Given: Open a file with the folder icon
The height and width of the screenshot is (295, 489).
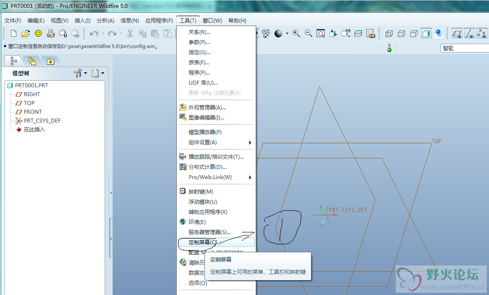Looking at the screenshot, I should coord(26,34).
